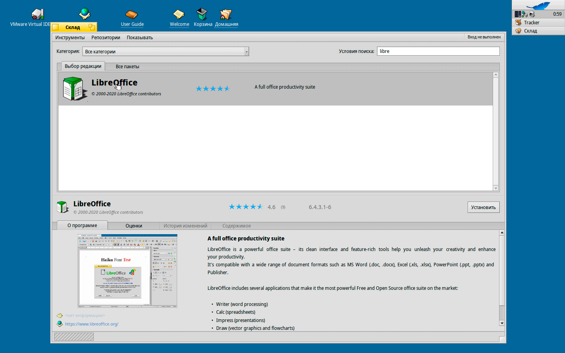Click the search terms input field
Viewport: 565px width, 353px height.
coord(438,51)
